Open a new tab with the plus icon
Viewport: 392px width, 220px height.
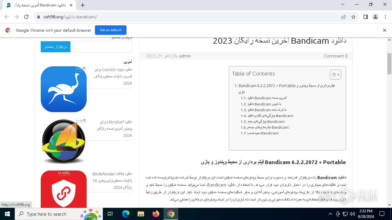(x=83, y=5)
